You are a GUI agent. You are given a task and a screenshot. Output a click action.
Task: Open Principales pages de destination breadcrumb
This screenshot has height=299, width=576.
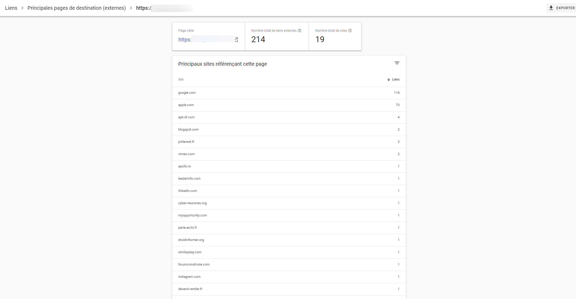pyautogui.click(x=77, y=8)
